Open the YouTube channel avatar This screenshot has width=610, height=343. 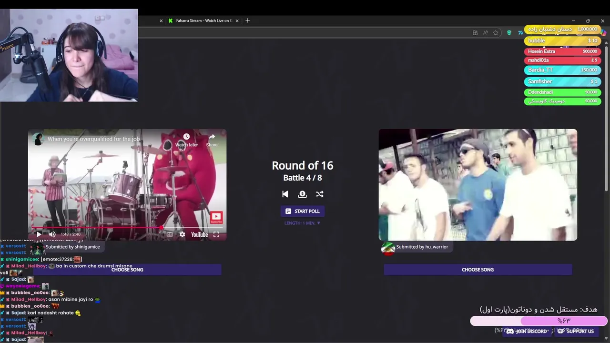coord(38,139)
